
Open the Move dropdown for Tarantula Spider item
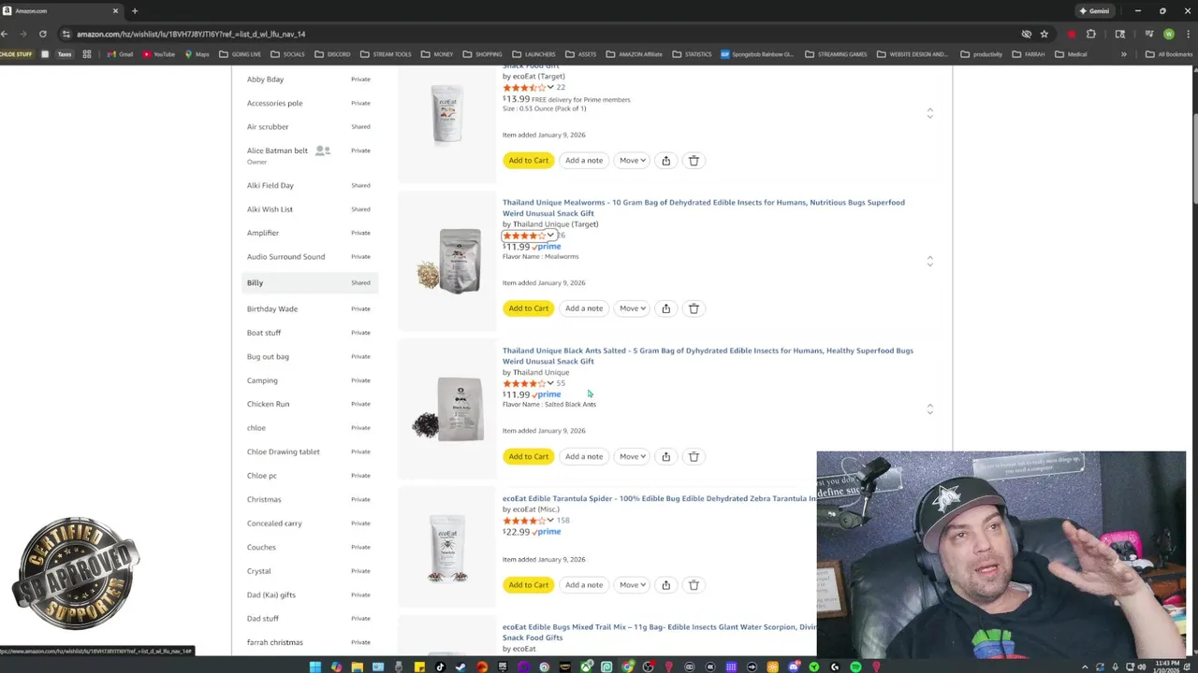tap(632, 585)
